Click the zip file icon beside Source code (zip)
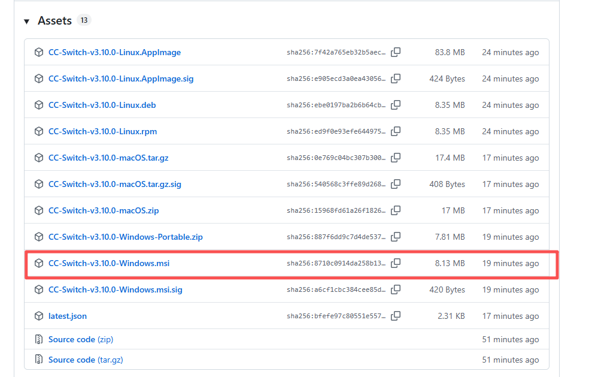The width and height of the screenshot is (592, 377). [x=39, y=339]
